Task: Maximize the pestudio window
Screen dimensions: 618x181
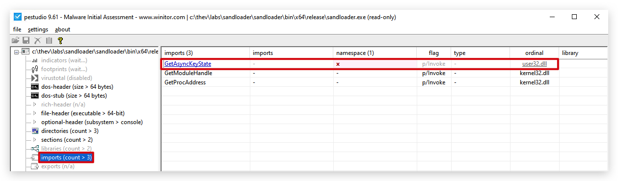Action: click(574, 17)
